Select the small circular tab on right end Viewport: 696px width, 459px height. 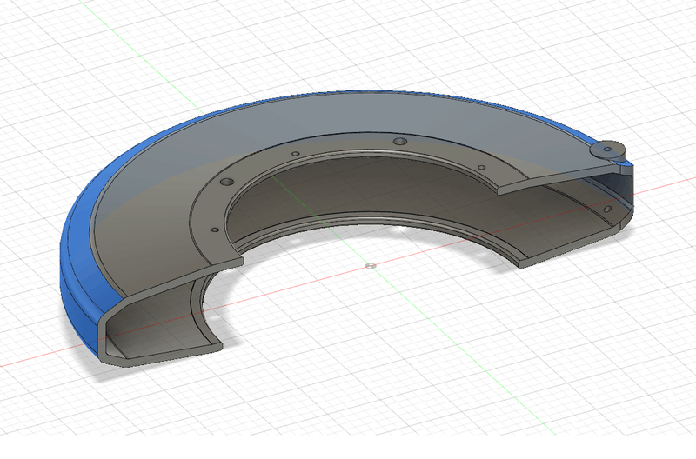(606, 150)
